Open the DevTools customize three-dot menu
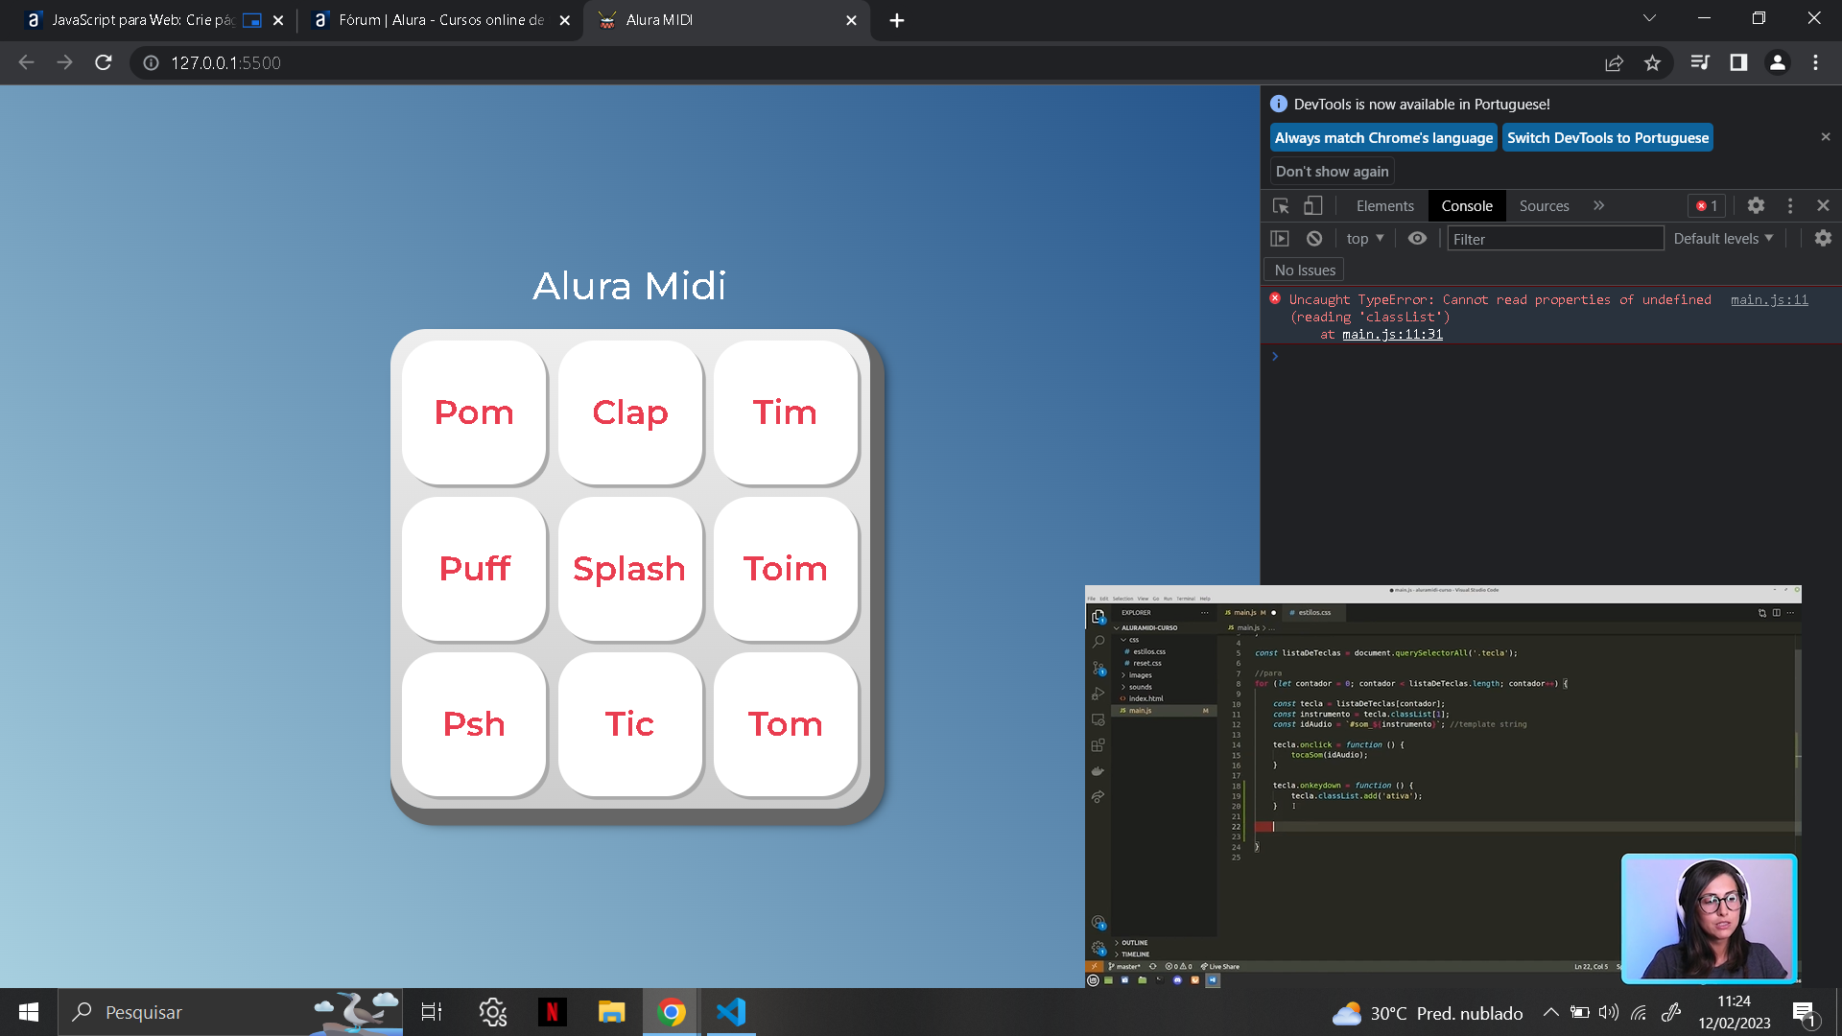This screenshot has width=1842, height=1036. (1790, 206)
